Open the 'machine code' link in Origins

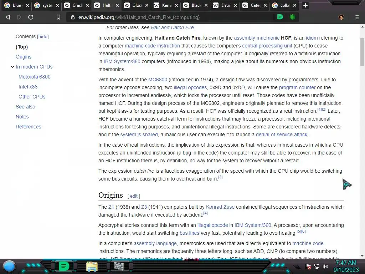coord(308,243)
